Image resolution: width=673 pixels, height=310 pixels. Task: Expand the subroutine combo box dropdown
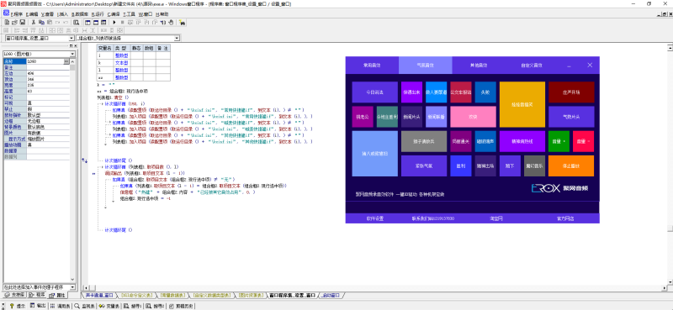pos(177,38)
